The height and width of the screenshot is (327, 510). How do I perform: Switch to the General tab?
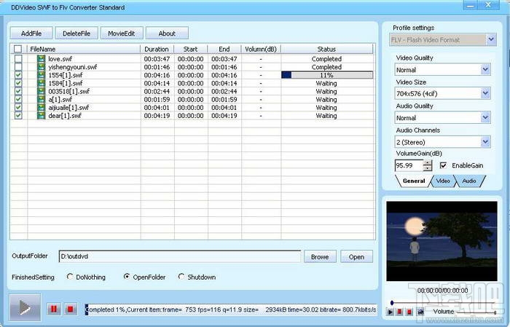pos(414,181)
